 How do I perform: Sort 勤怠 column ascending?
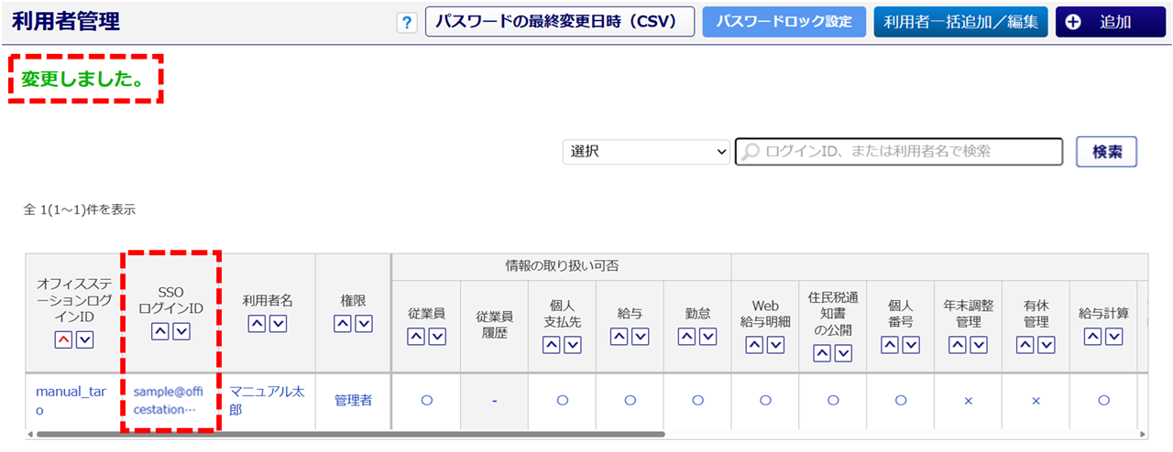687,336
